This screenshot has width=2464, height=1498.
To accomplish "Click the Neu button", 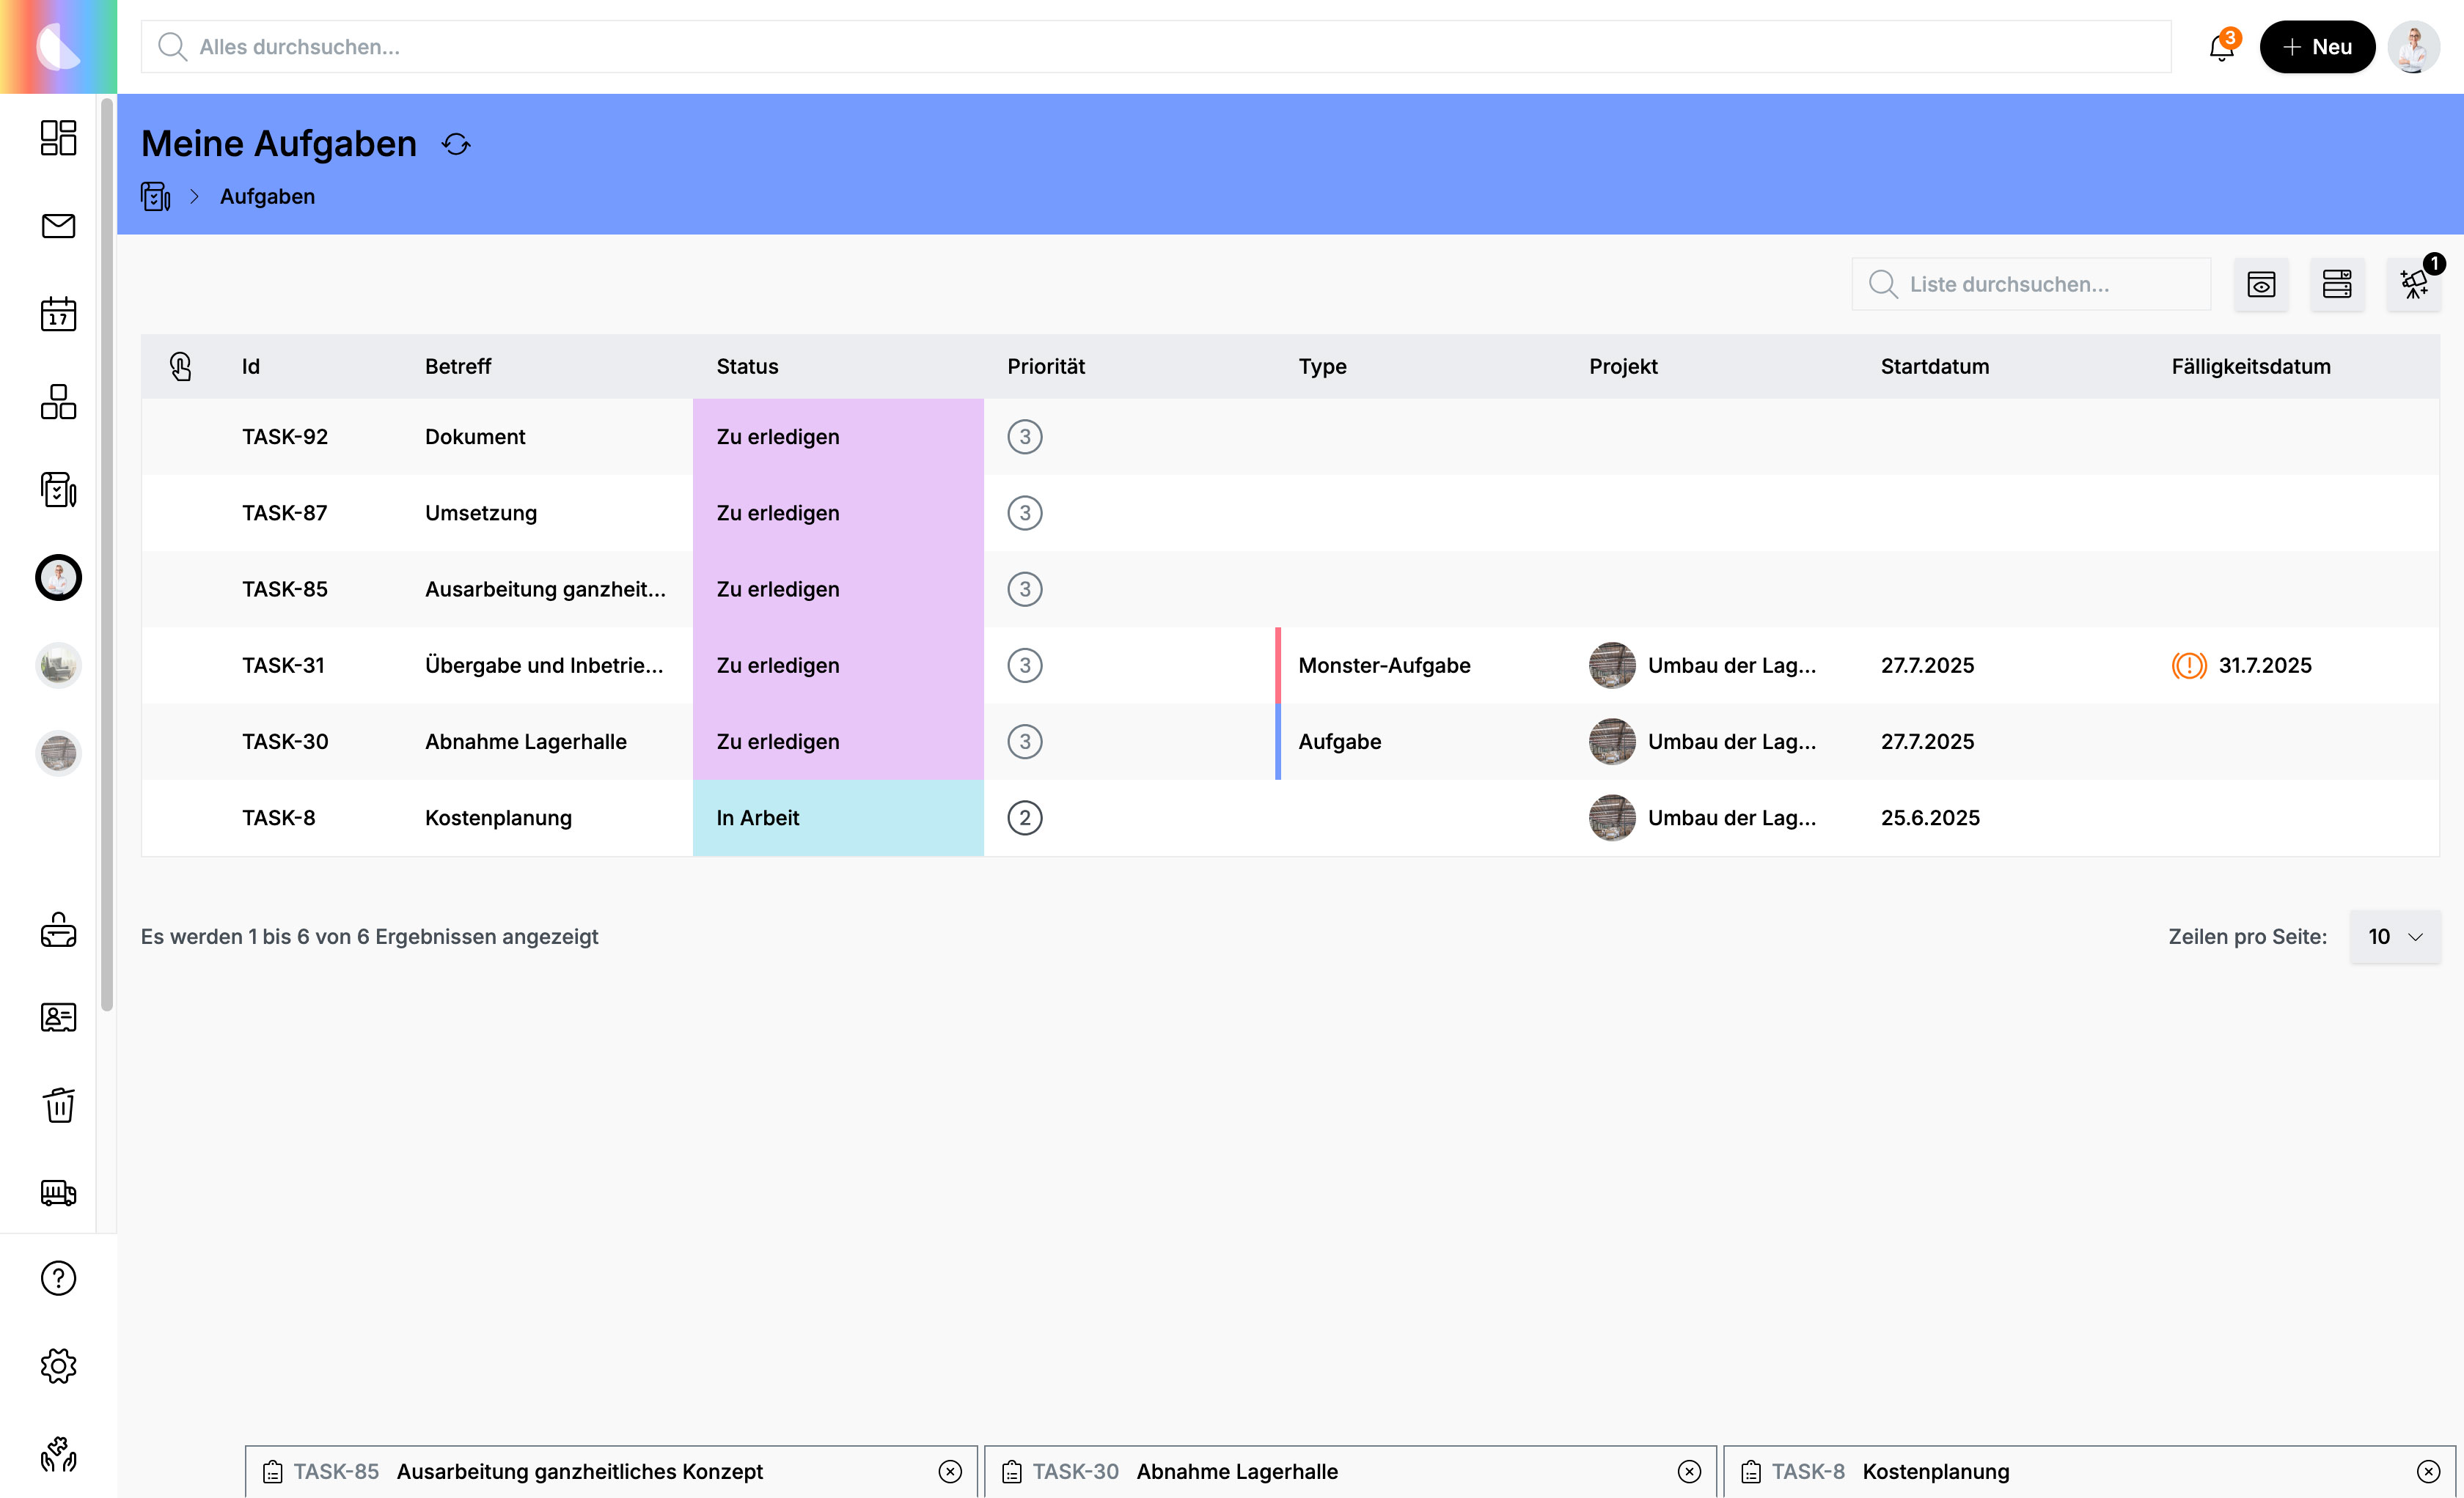I will click(x=2317, y=47).
